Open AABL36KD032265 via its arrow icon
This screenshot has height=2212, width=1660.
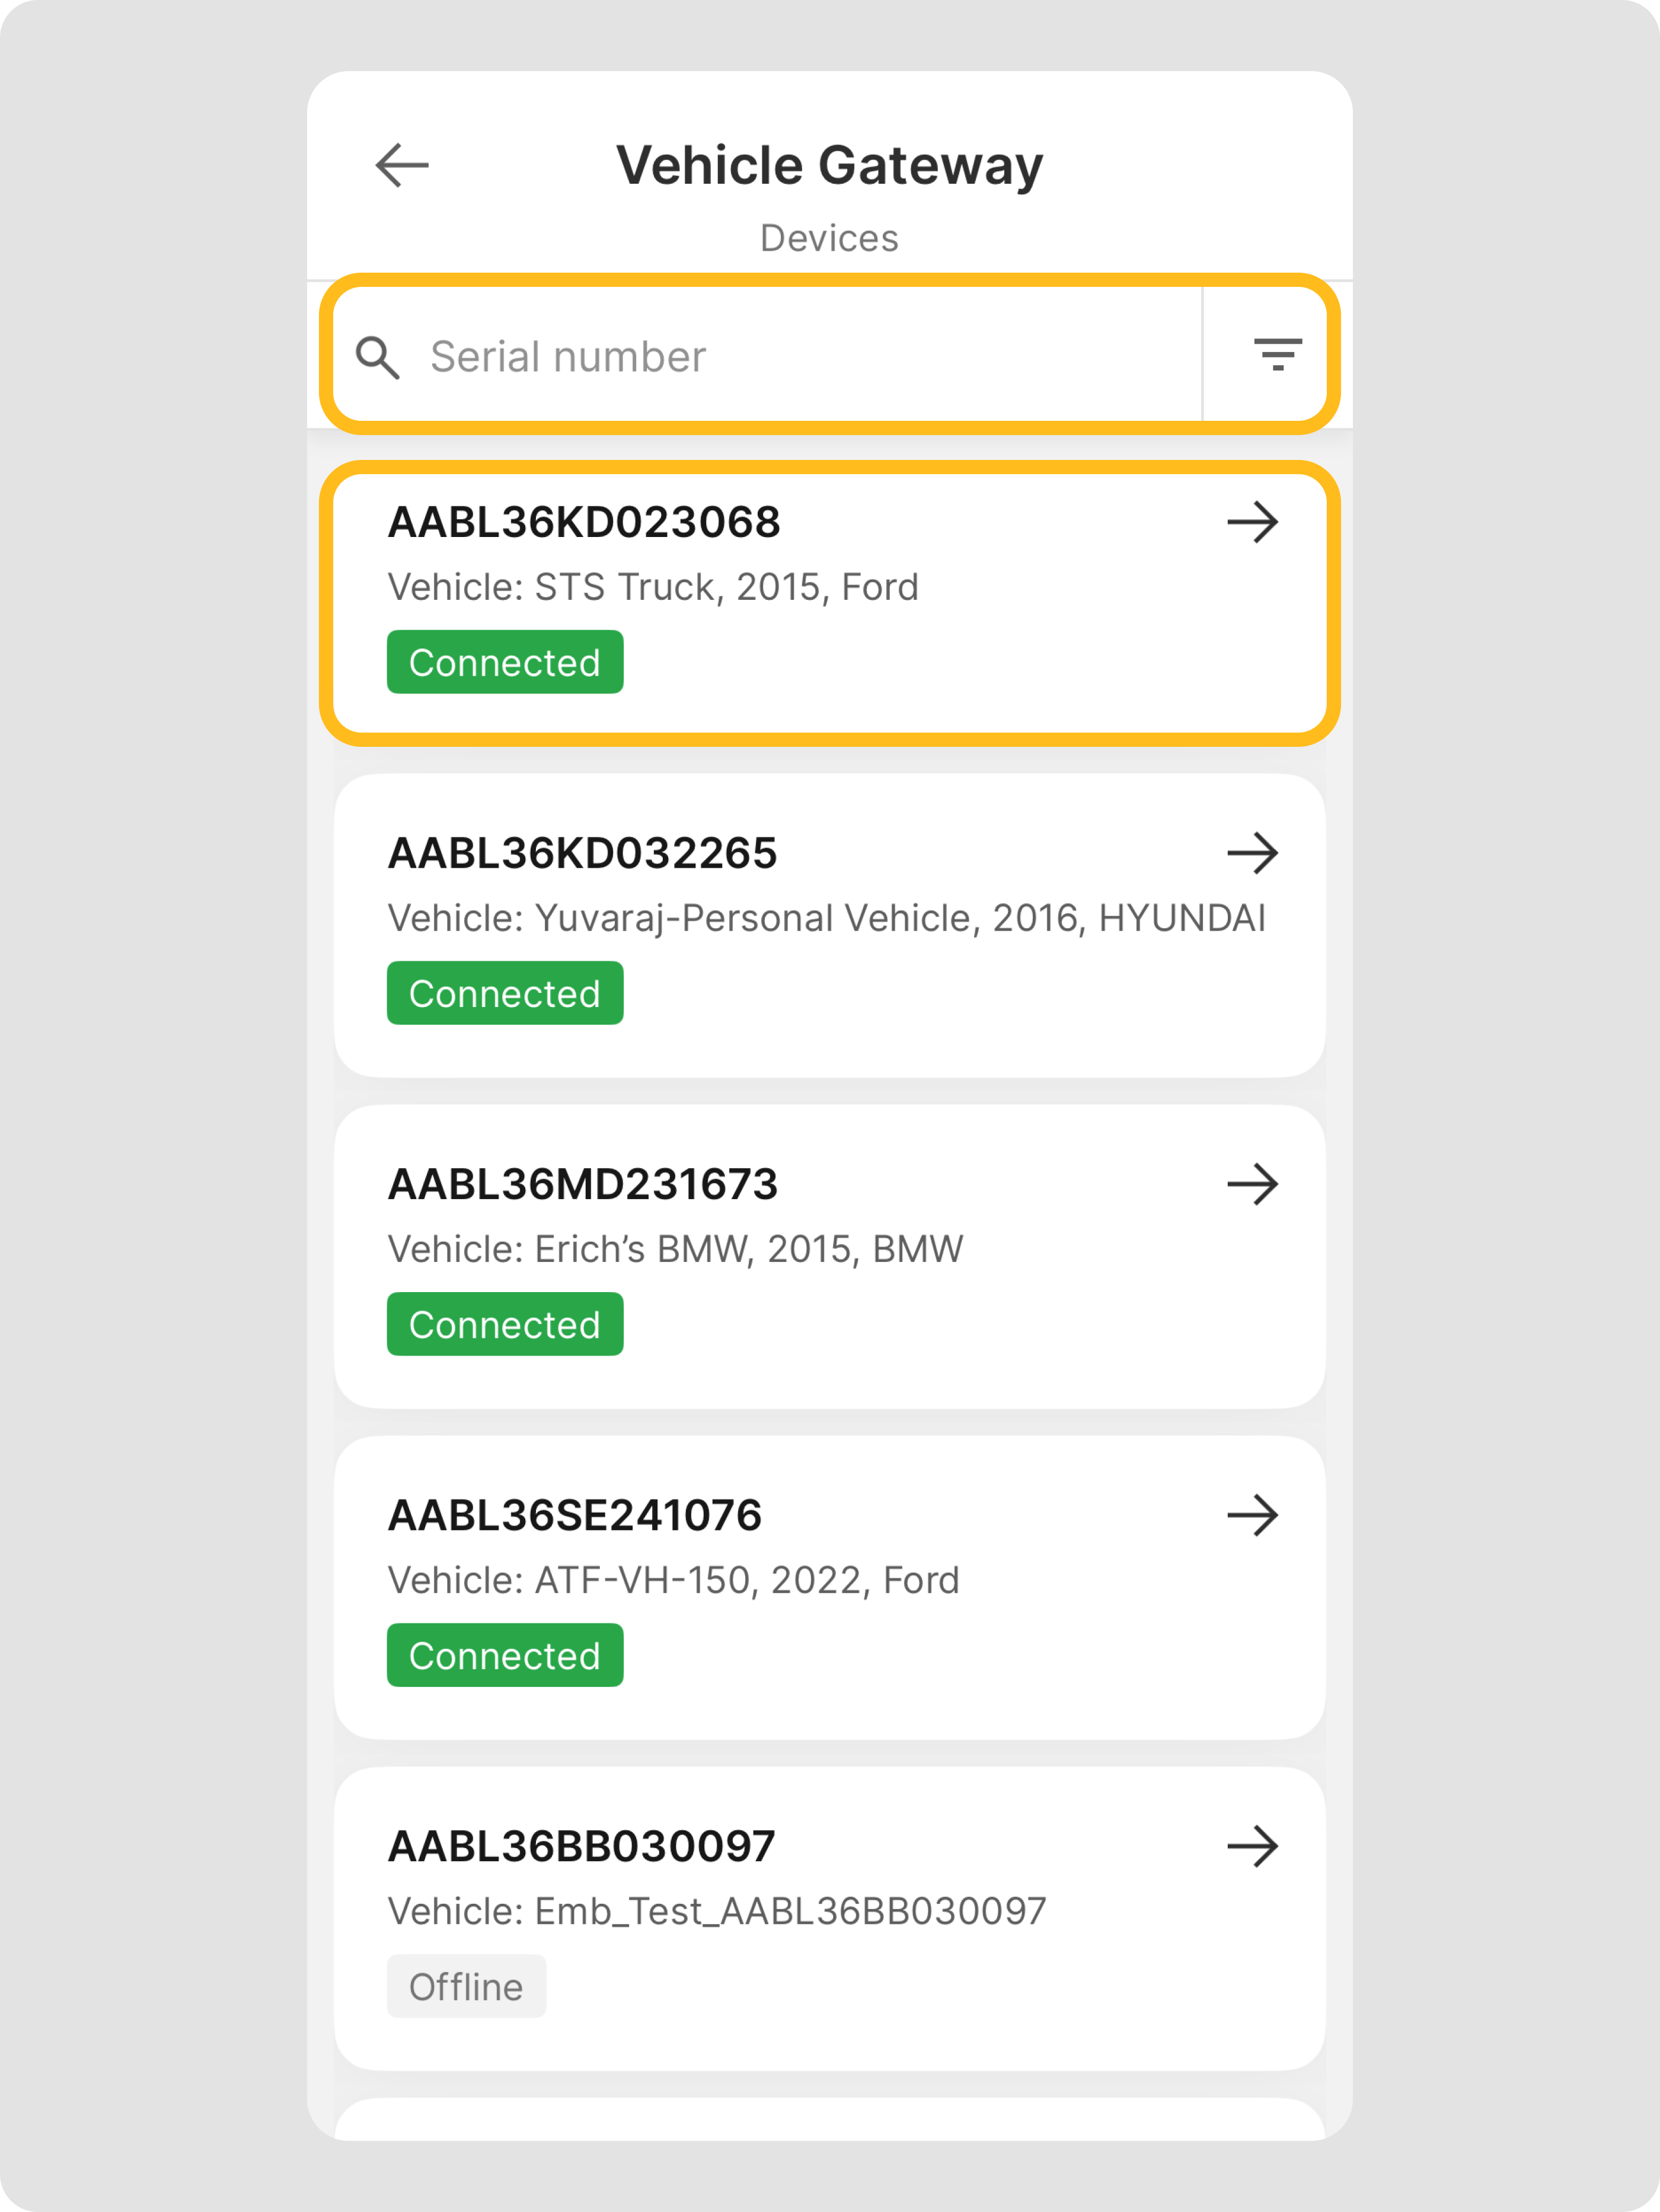[1252, 853]
